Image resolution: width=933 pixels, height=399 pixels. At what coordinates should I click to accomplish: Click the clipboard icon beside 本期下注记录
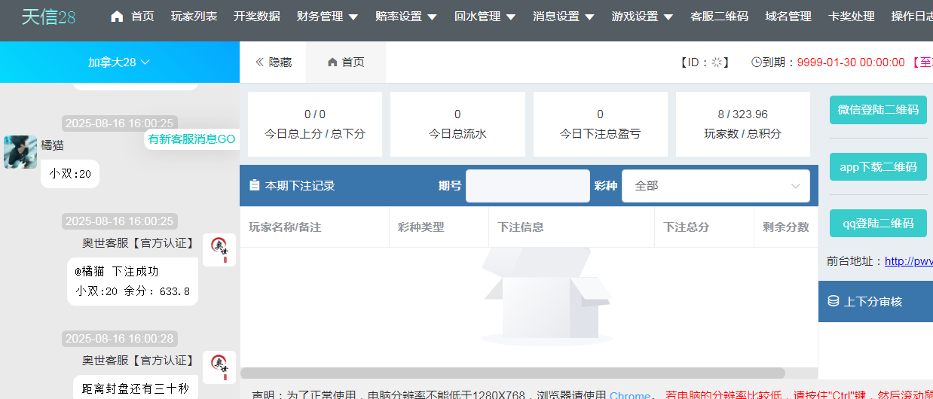254,185
